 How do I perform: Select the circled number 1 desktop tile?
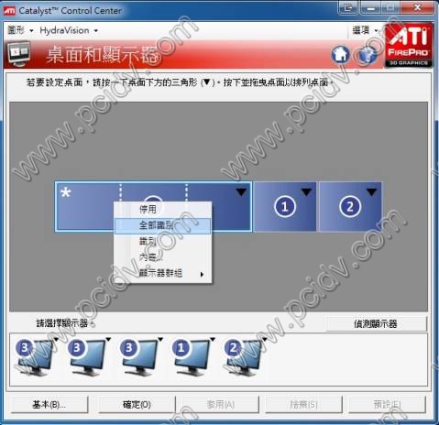[285, 207]
